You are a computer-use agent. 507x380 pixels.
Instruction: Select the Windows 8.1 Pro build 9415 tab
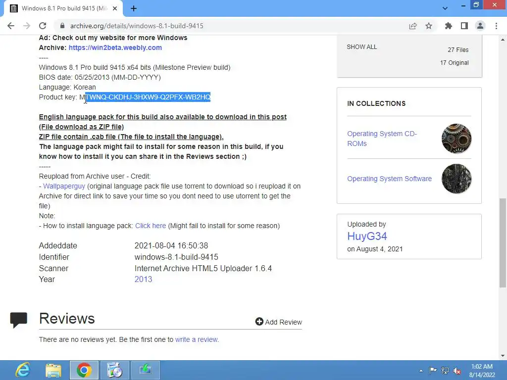[63, 8]
